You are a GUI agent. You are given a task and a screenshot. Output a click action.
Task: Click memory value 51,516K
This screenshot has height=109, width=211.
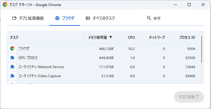pyautogui.click(x=108, y=76)
